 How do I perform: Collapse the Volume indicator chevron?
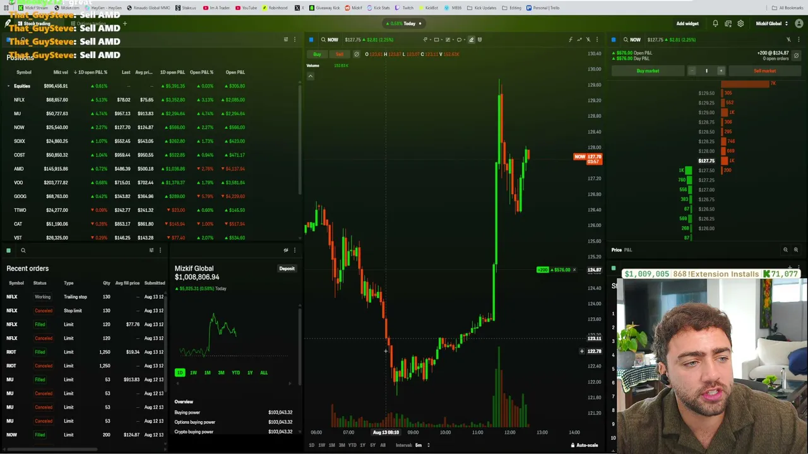[310, 76]
